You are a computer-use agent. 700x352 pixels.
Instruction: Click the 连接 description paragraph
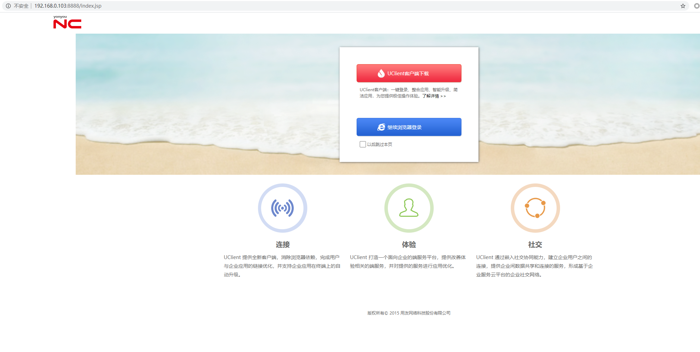(x=282, y=266)
